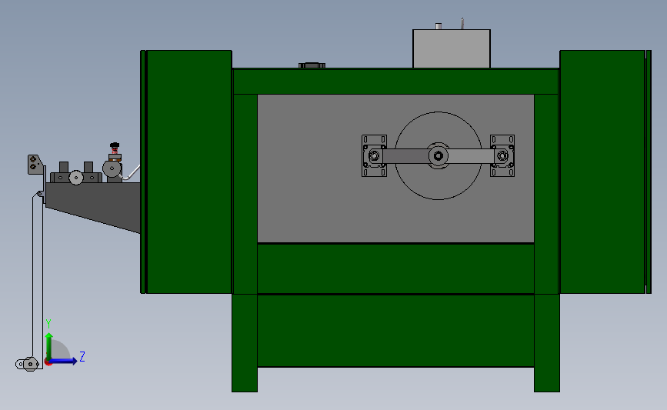The width and height of the screenshot is (667, 410).
Task: Select the long vertical arm at left
Action: click(x=38, y=281)
